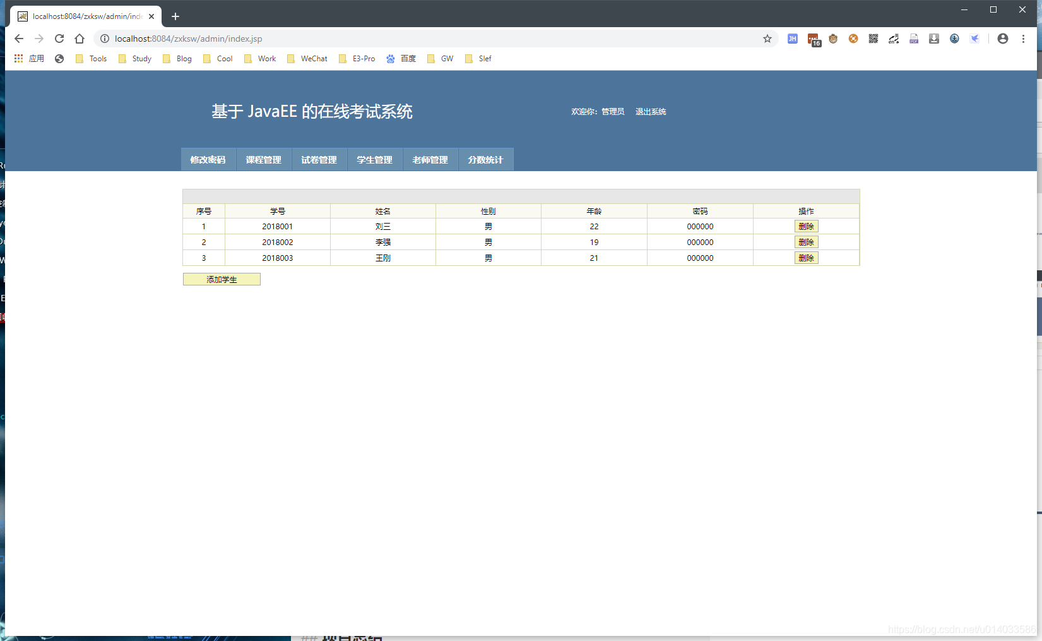1042x641 pixels.
Task: Delete student 李强 with 删除
Action: coord(806,242)
